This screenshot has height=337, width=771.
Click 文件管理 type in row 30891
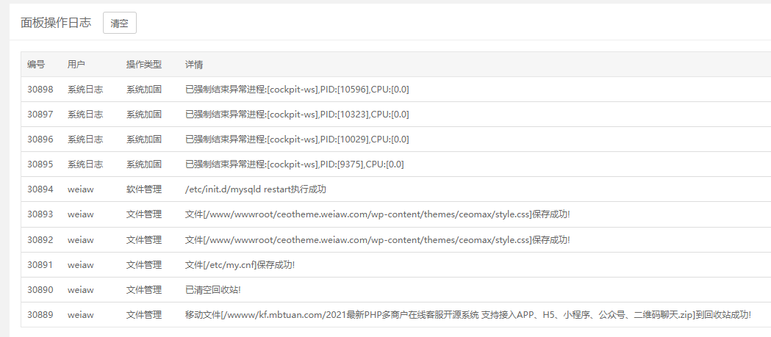(x=144, y=265)
